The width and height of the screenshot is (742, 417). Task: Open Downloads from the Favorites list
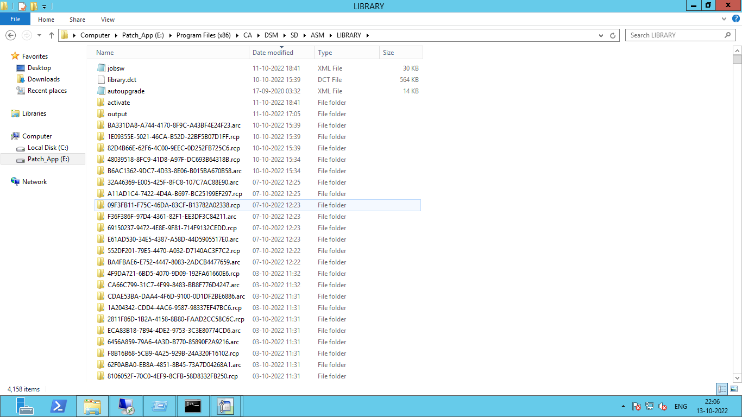(47, 79)
